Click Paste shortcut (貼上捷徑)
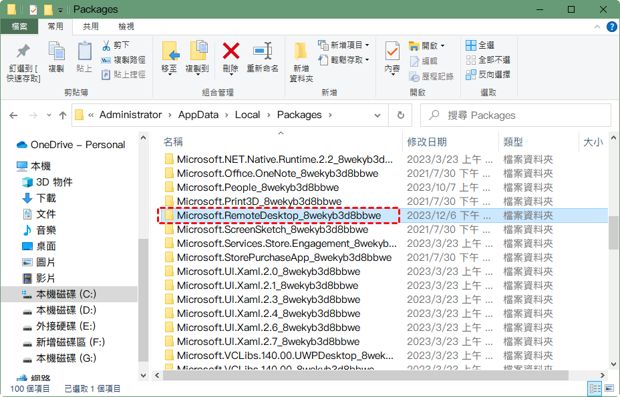The image size is (620, 397). pyautogui.click(x=124, y=75)
